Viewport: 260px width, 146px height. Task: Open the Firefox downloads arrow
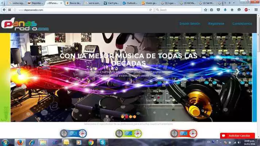pyautogui.click(x=225, y=10)
